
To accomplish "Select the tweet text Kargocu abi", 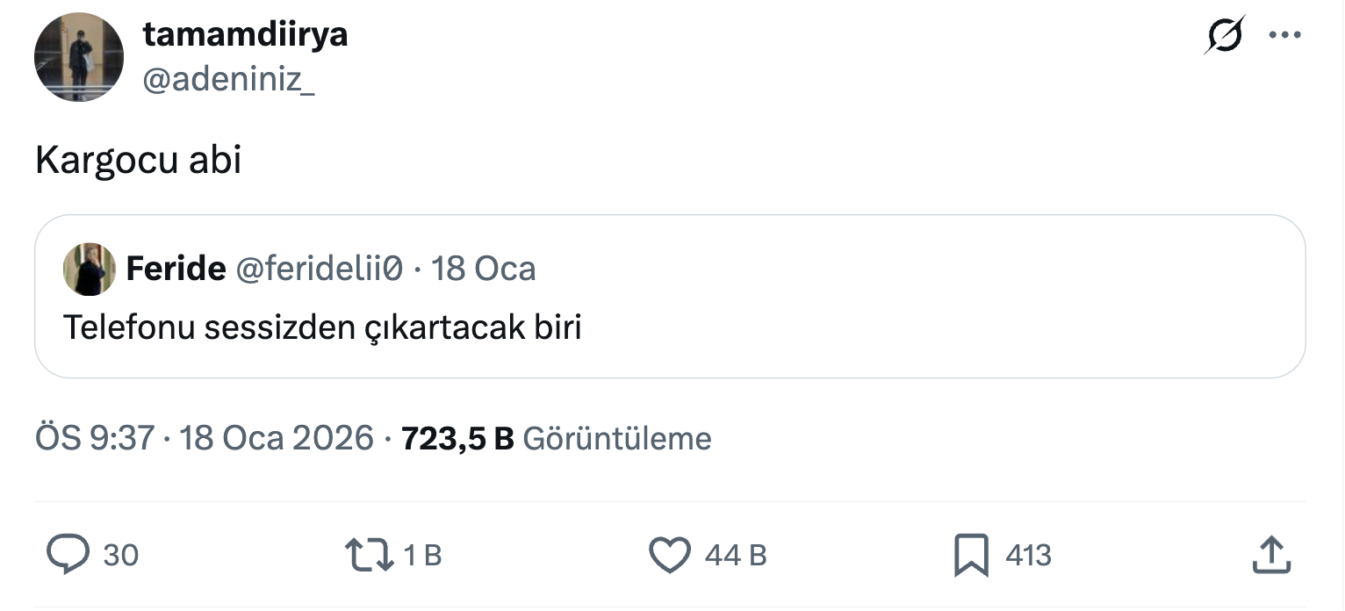I will (x=138, y=159).
